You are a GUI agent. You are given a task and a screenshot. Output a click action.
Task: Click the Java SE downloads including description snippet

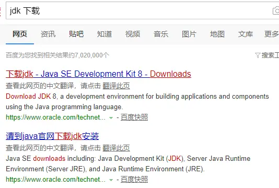(x=128, y=163)
